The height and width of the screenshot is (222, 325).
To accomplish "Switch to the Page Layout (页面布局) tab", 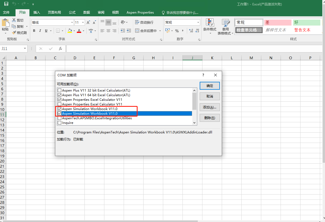I will coord(54,12).
